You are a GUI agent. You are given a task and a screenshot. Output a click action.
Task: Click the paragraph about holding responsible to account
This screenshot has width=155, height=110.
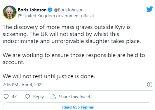coord(74,59)
